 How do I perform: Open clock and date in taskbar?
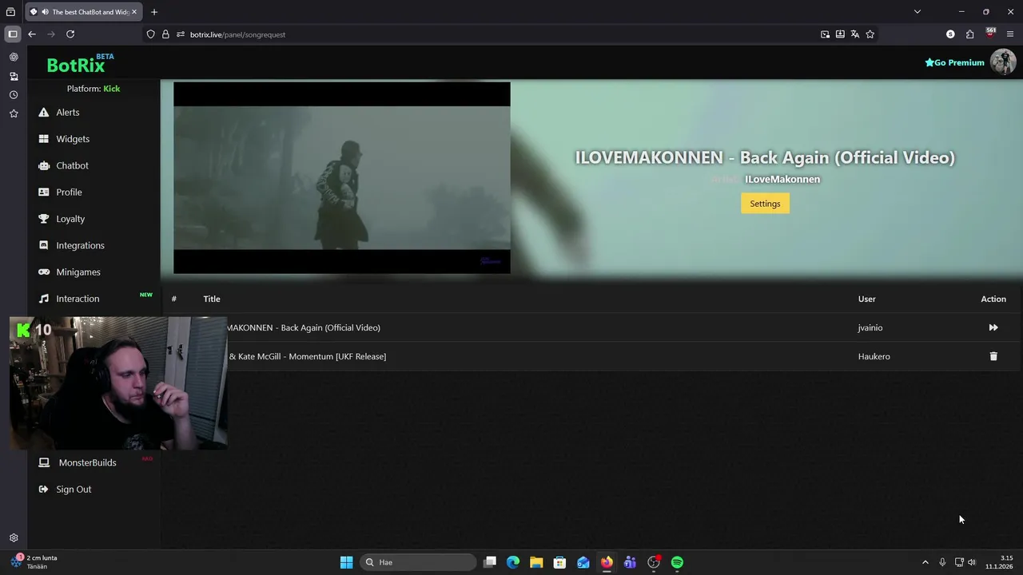click(999, 562)
